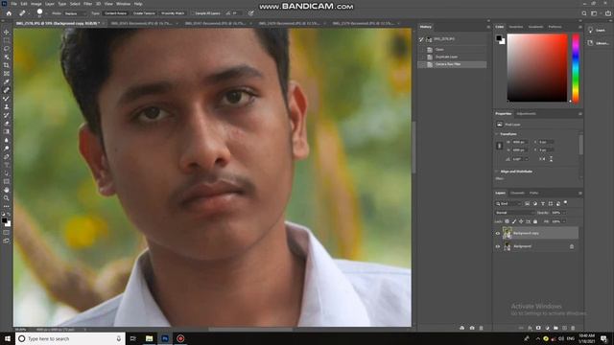Select the History Brush tool
This screenshot has width=614, height=345.
(7, 115)
